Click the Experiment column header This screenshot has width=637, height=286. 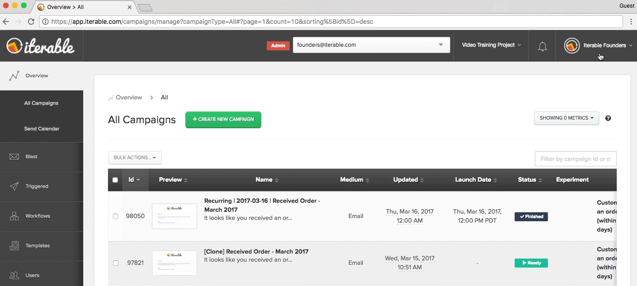coord(572,180)
